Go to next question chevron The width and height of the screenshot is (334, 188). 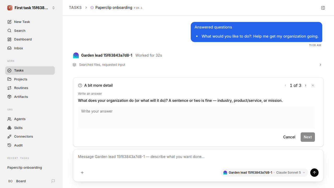click(x=306, y=85)
